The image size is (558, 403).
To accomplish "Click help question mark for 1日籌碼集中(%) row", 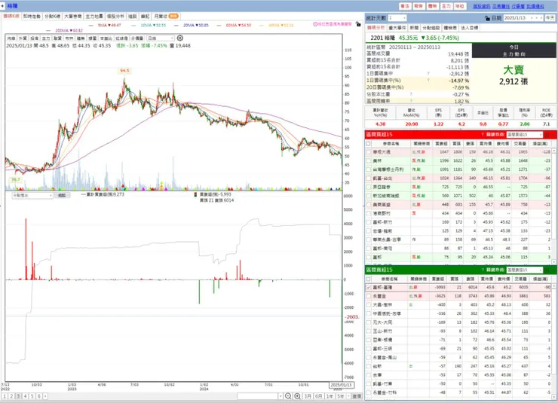I will coord(428,81).
